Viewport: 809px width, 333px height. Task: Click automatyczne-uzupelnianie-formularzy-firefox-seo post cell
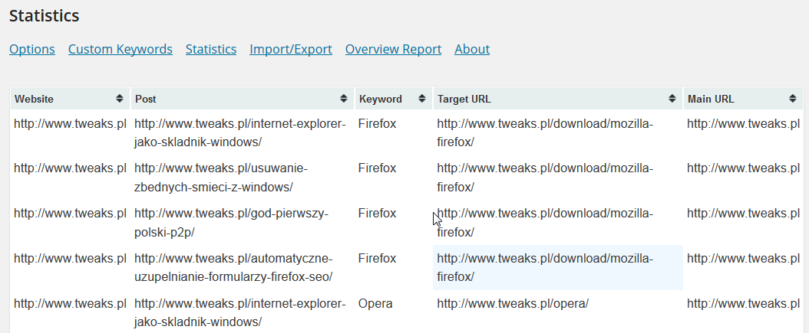click(243, 268)
